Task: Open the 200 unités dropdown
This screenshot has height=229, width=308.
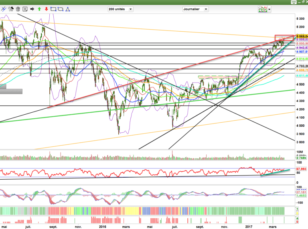Action: click(x=120, y=9)
